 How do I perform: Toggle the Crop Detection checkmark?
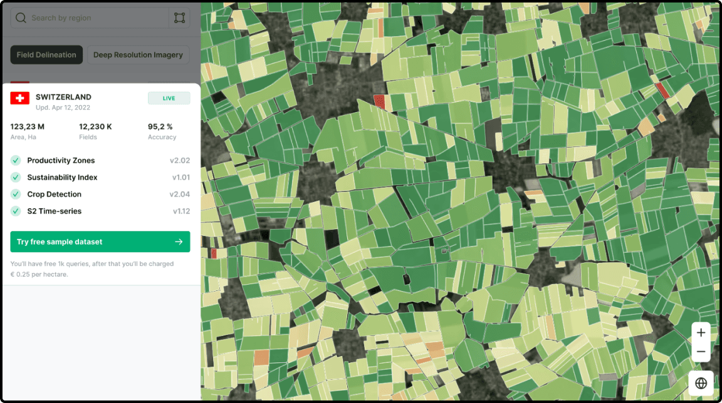[x=16, y=195]
